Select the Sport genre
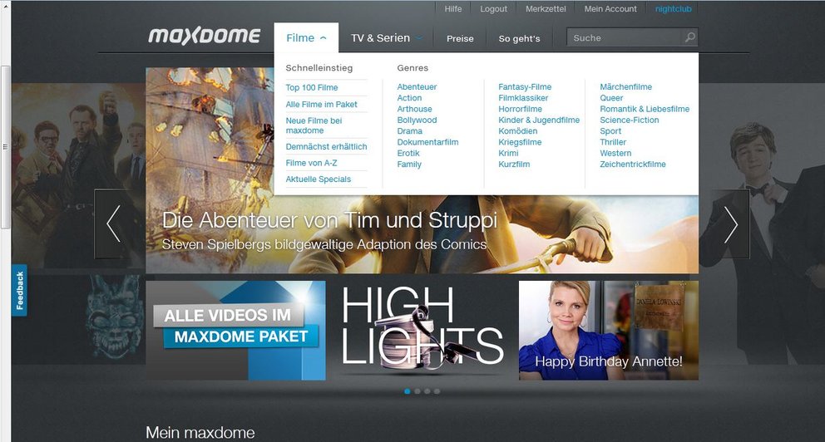The image size is (825, 442). pyautogui.click(x=610, y=131)
